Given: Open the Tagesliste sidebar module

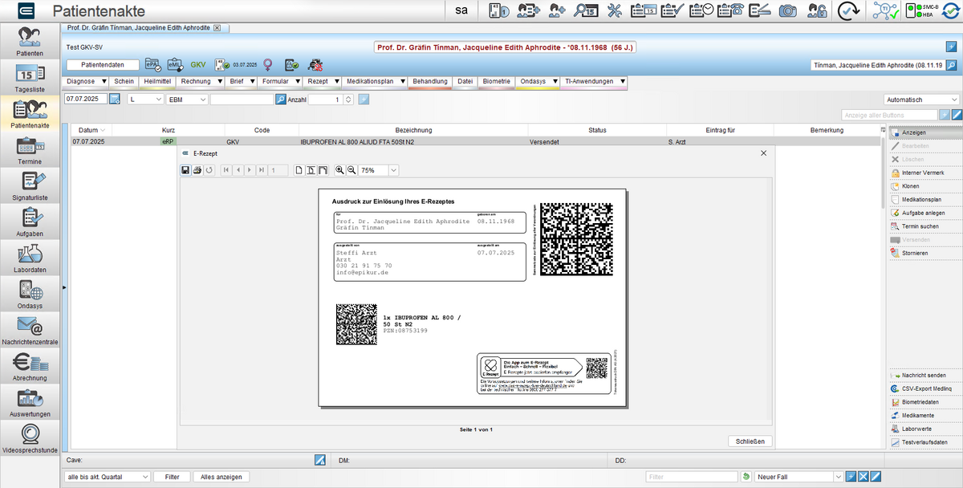Looking at the screenshot, I should (30, 78).
